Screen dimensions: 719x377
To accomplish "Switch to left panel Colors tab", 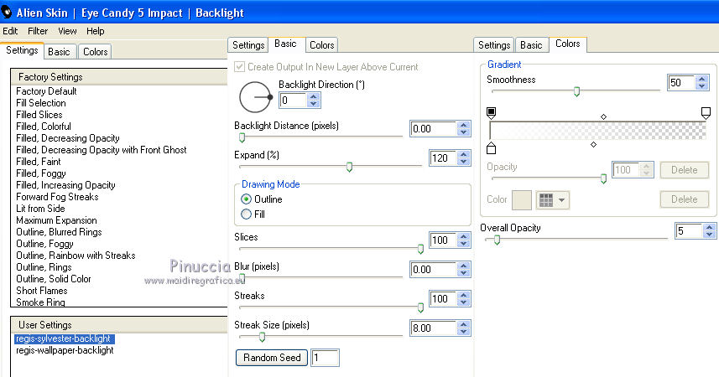I will (95, 52).
